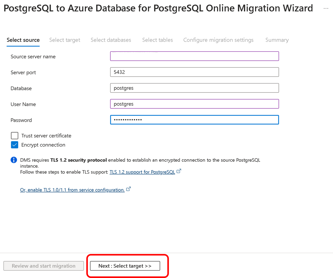Image resolution: width=333 pixels, height=278 pixels.
Task: Click the Password label text
Action: 21,120
